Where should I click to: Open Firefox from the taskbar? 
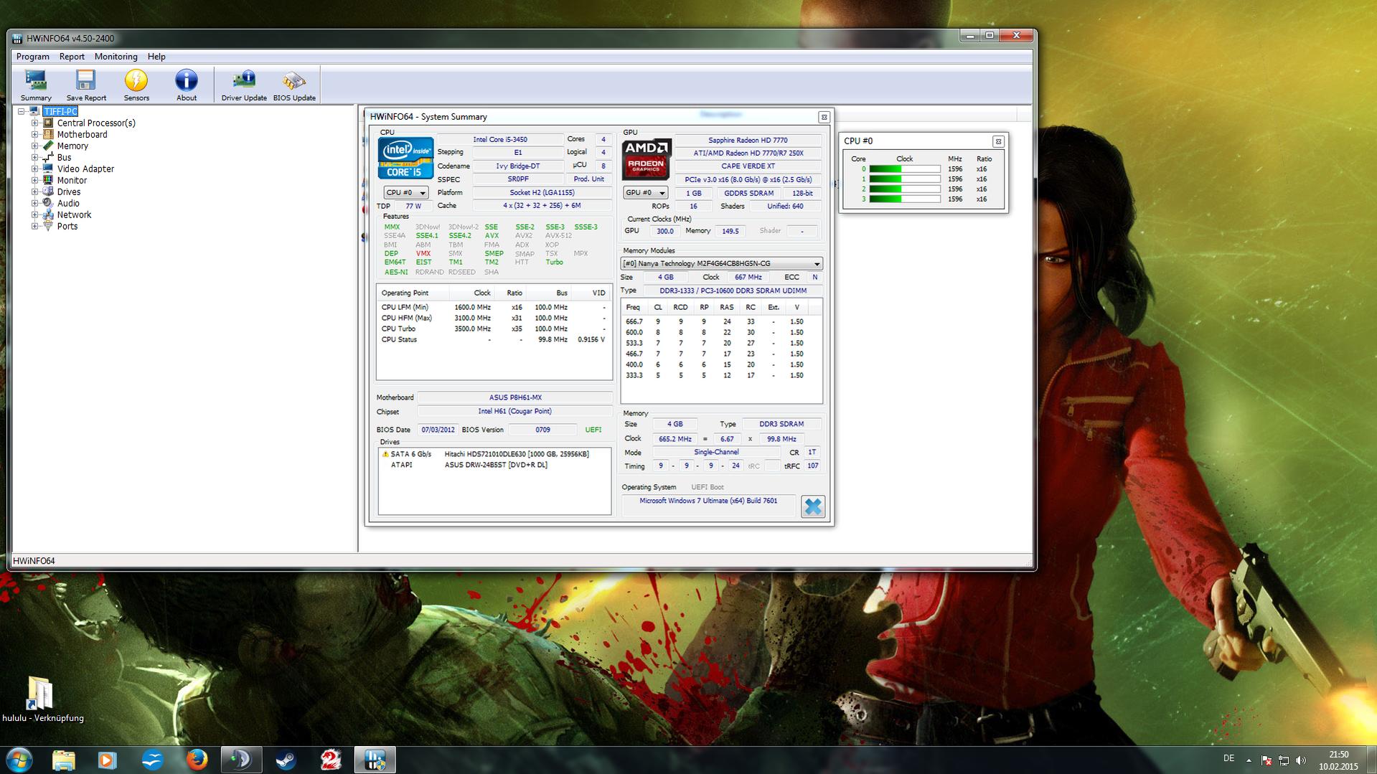(x=196, y=760)
